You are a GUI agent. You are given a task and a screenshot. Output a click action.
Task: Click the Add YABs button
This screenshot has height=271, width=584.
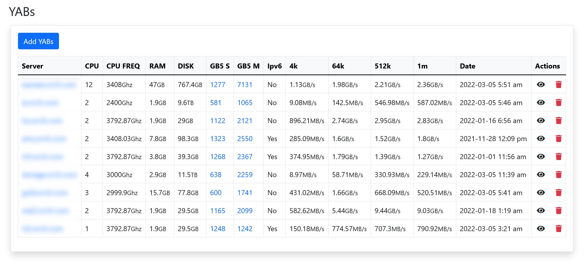pyautogui.click(x=38, y=41)
